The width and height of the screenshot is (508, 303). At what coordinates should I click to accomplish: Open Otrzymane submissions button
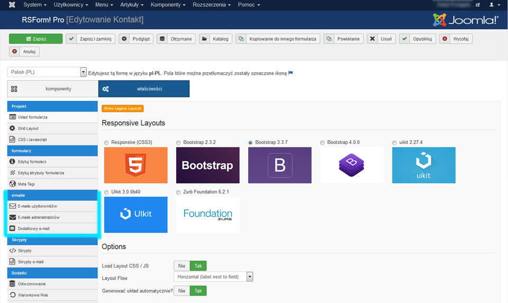coord(176,39)
